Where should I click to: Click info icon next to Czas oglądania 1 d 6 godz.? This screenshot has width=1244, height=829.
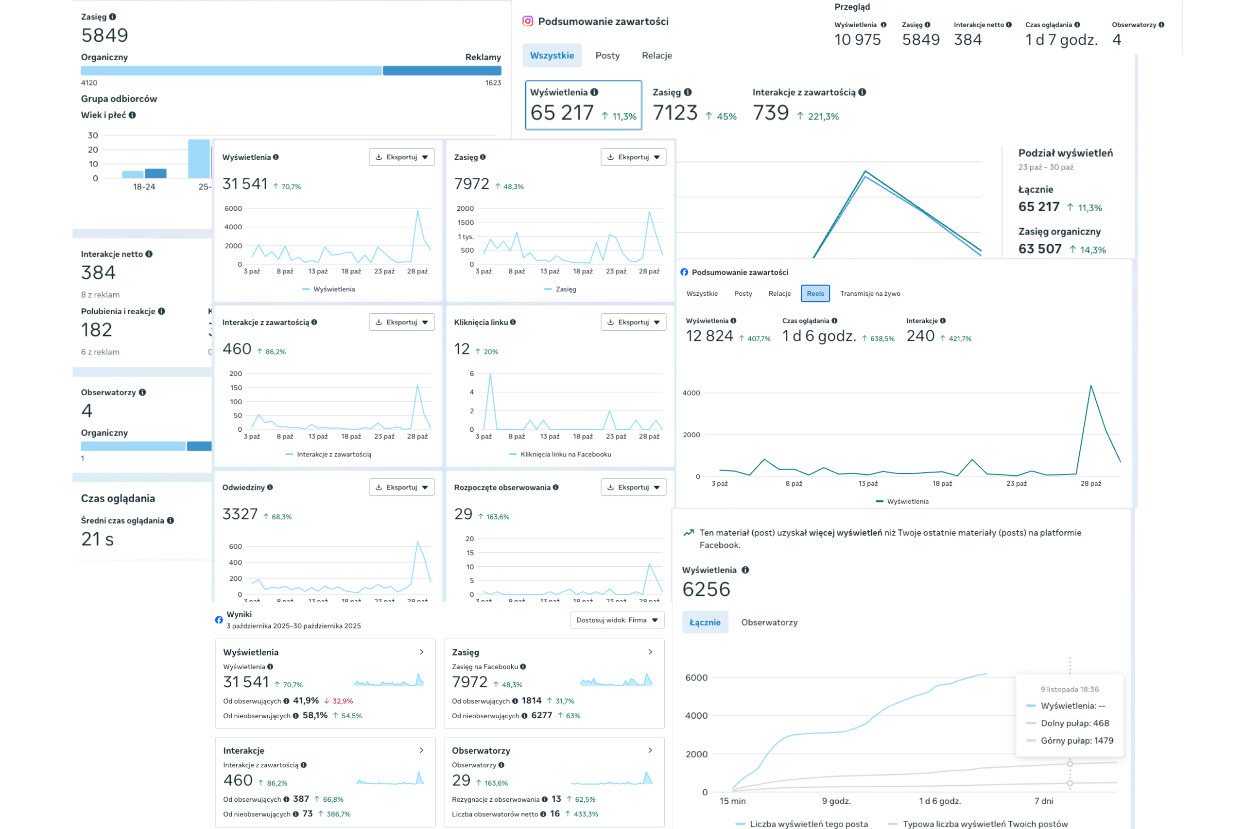pos(835,321)
